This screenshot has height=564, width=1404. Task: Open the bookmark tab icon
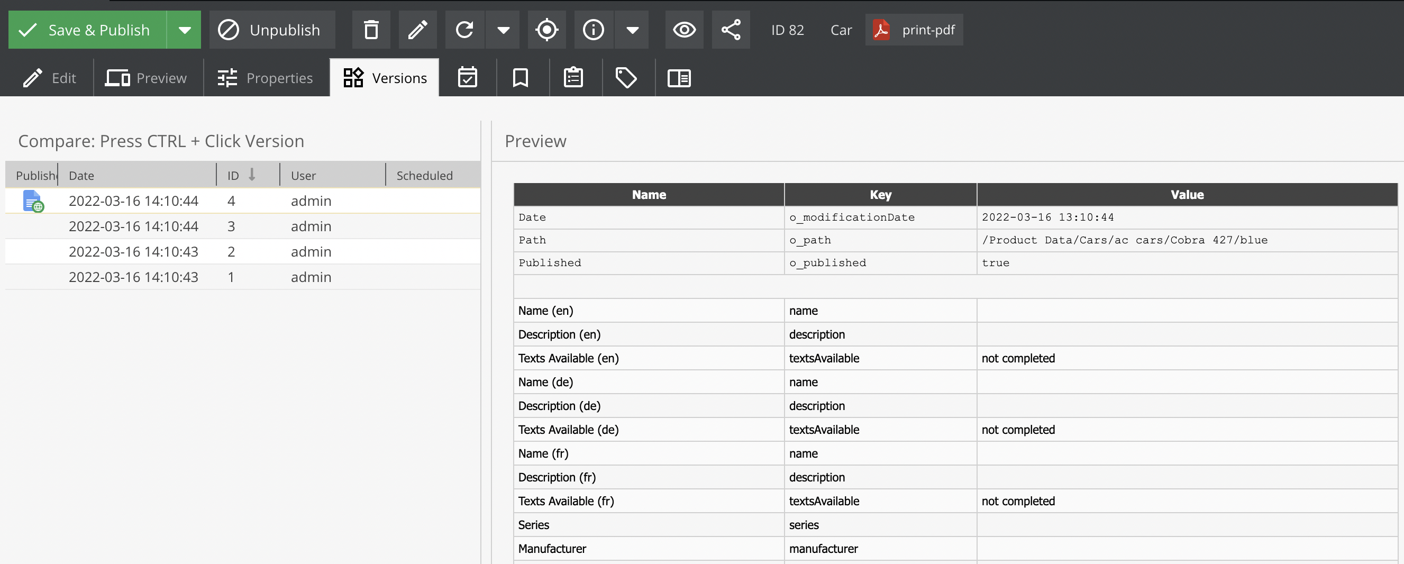pyautogui.click(x=521, y=78)
